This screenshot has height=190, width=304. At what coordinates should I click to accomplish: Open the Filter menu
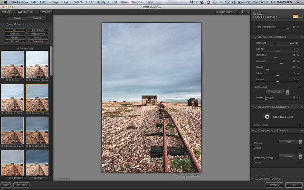pos(90,2)
